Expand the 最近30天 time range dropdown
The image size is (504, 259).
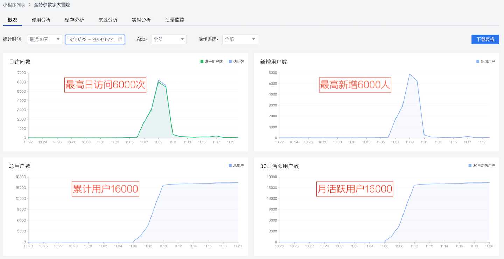[x=44, y=39]
